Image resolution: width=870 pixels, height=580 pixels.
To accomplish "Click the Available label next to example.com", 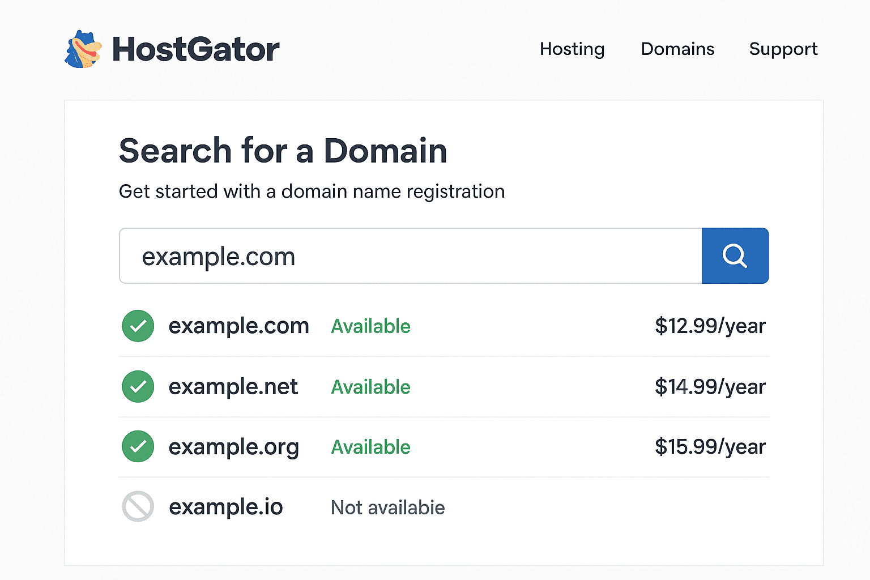I will click(x=370, y=326).
